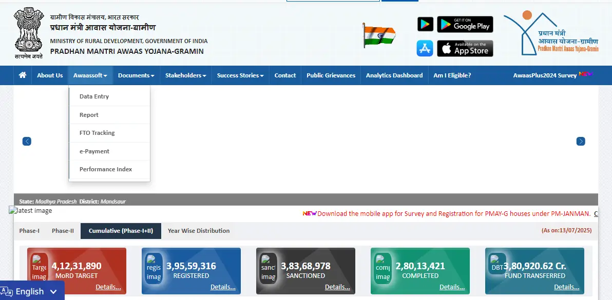This screenshot has height=300, width=612.
Task: Open the English language selector
Action: (x=32, y=291)
